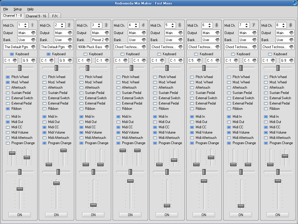The image size is (298, 224).
Task: Open channel 4 Chord Technox program dropdown
Action: pos(130,47)
